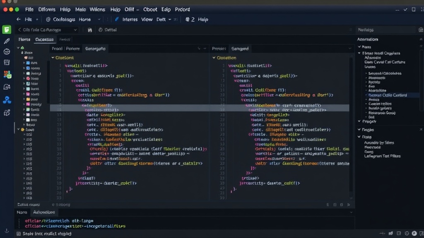Image resolution: width=424 pixels, height=238 pixels.
Task: Click the save disk icon in path toolbar
Action: 90,30
